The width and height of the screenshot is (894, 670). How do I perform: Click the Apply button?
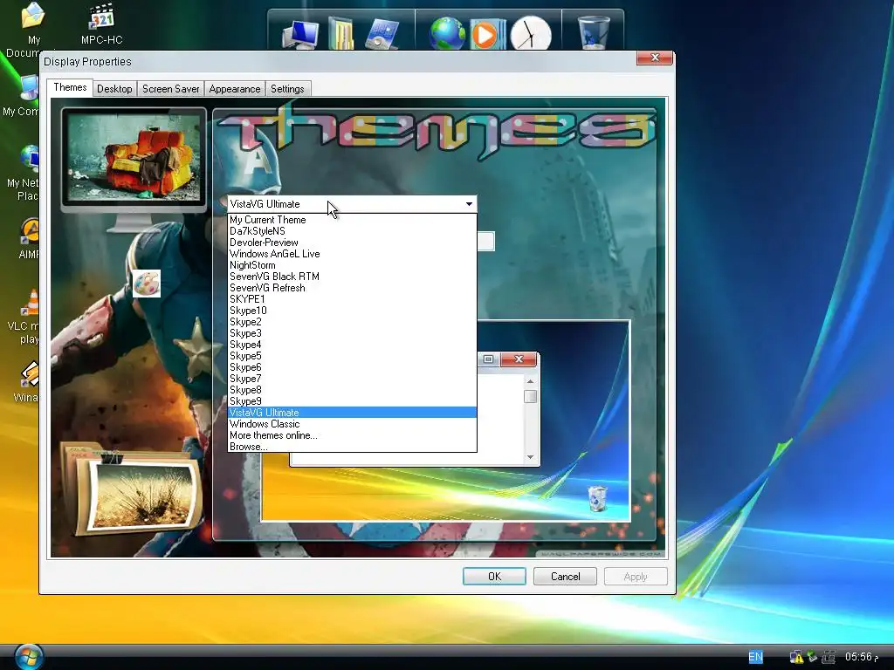click(636, 577)
